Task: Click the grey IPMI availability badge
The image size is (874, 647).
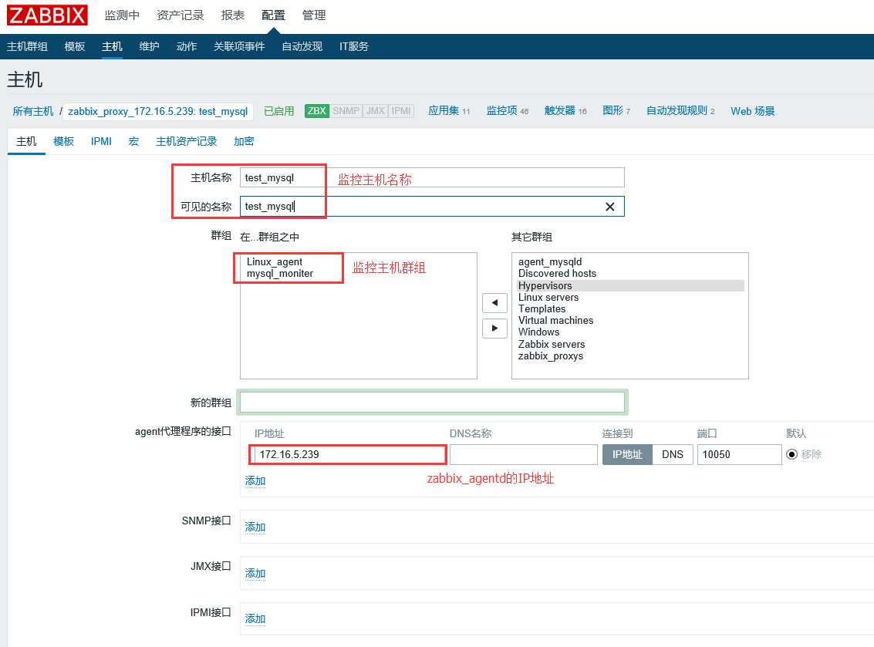Action: (401, 111)
